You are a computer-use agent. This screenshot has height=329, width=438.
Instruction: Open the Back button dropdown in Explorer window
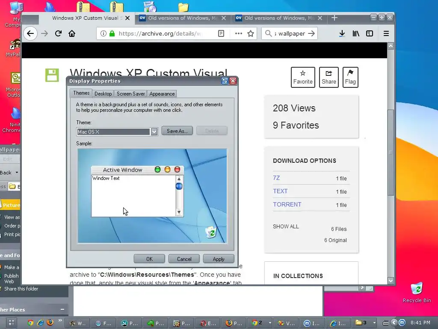(17, 172)
